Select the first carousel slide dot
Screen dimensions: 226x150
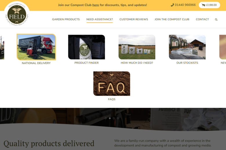click(x=106, y=118)
